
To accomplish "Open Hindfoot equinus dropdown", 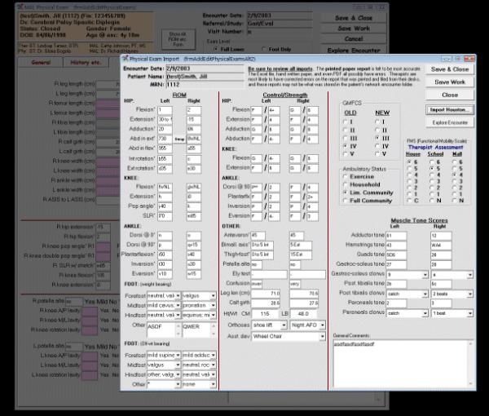I will coord(213,315).
